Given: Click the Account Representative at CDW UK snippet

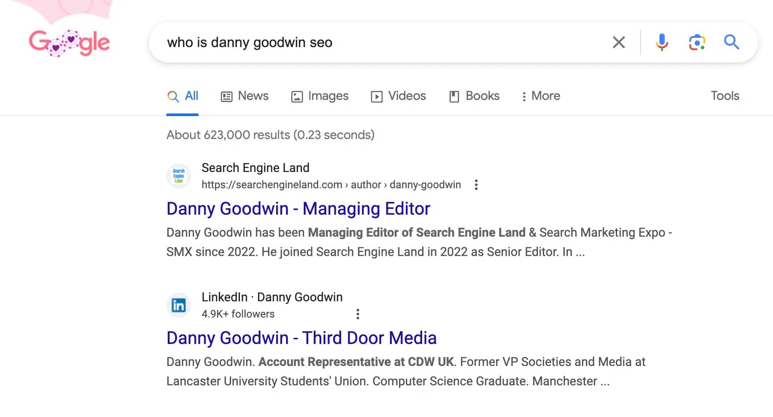Looking at the screenshot, I should pos(356,362).
